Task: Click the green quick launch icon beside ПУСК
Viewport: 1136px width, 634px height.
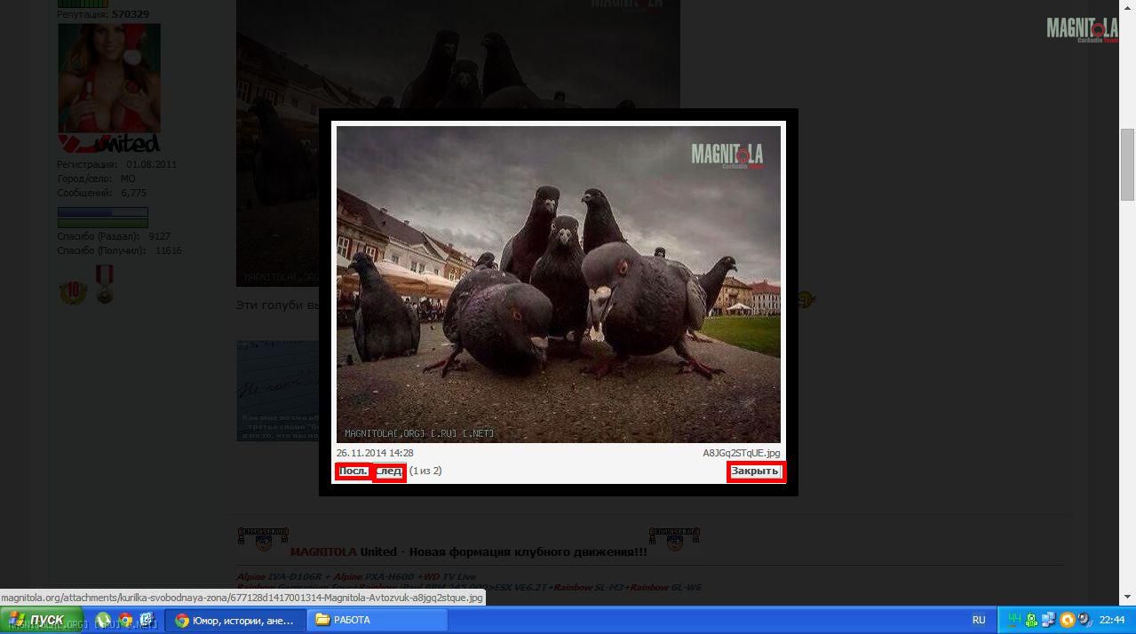Action: click(x=104, y=620)
